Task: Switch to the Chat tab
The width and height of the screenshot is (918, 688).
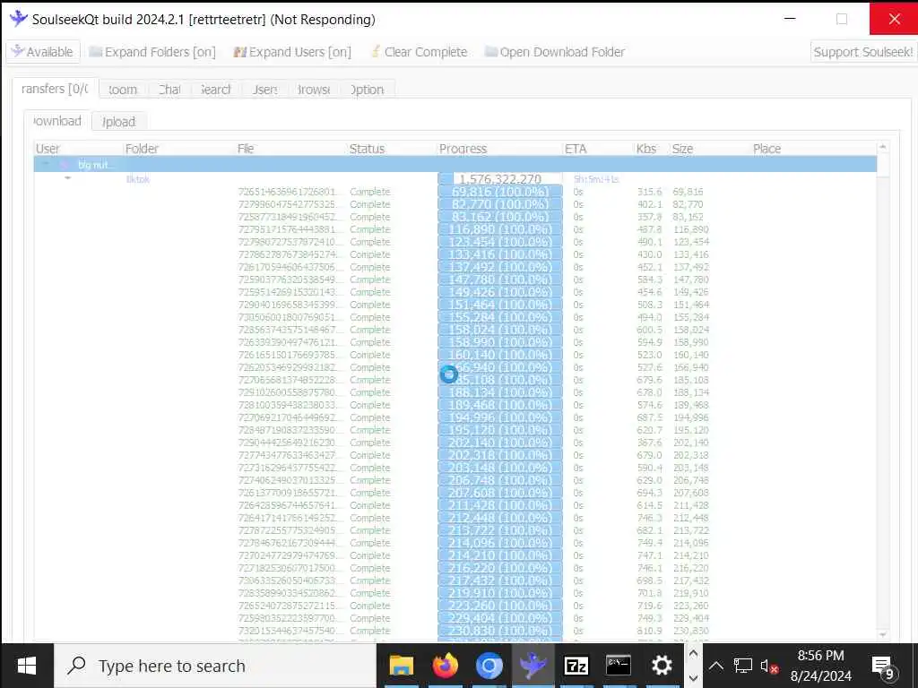Action: pyautogui.click(x=169, y=90)
